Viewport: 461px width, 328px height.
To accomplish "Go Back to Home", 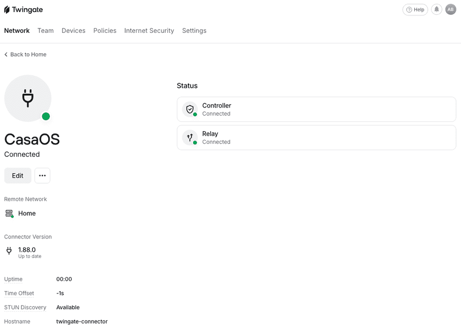I will click(25, 54).
